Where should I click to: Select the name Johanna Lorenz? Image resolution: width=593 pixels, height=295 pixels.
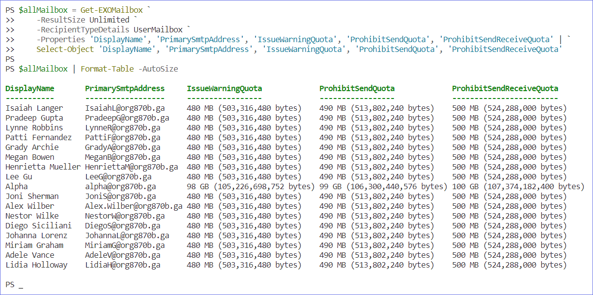coord(36,236)
